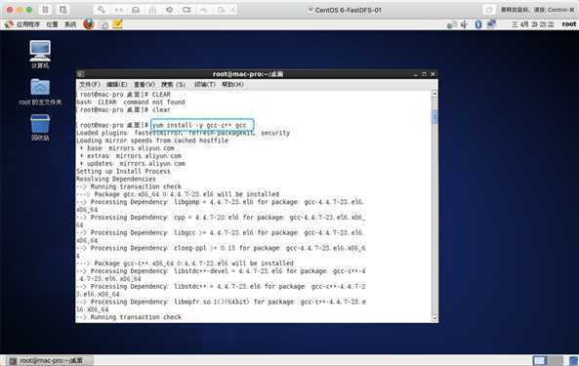Launch Firefox from the GNOME top panel
Screen dimensions: 579x366
89,24
